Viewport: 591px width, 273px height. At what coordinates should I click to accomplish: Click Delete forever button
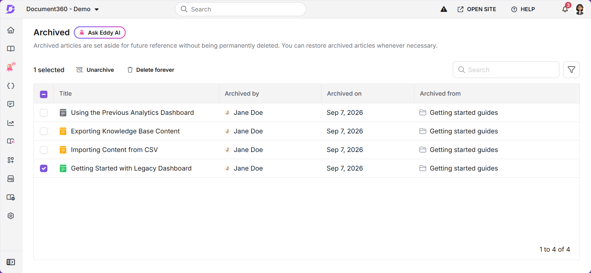click(151, 70)
